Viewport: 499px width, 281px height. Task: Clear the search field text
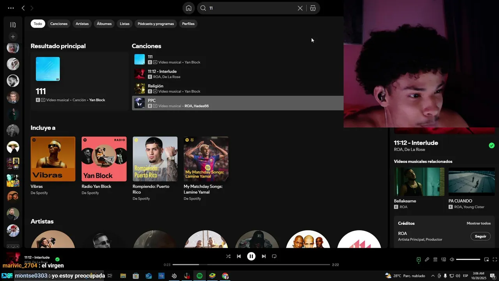(x=300, y=8)
